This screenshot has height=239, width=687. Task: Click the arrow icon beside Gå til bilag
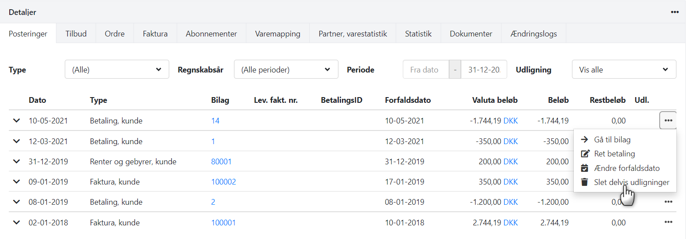[585, 140]
